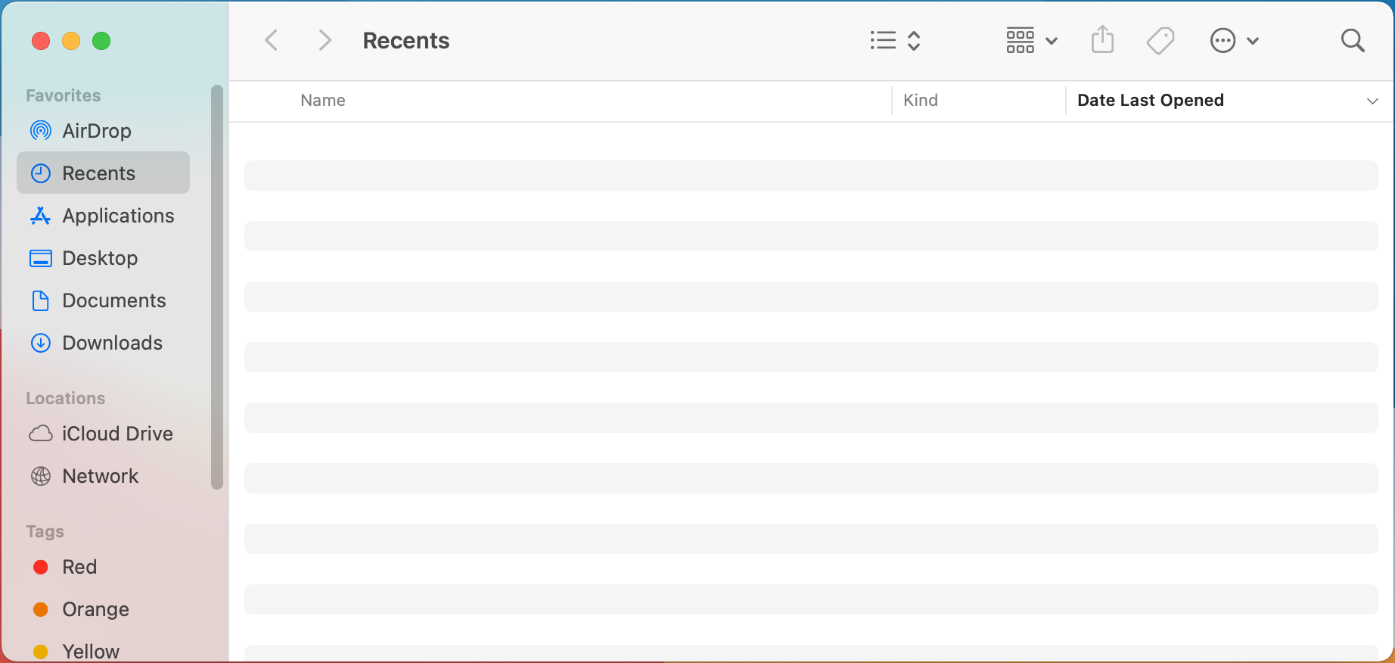Select the Red tag
1395x663 pixels.
tap(79, 567)
